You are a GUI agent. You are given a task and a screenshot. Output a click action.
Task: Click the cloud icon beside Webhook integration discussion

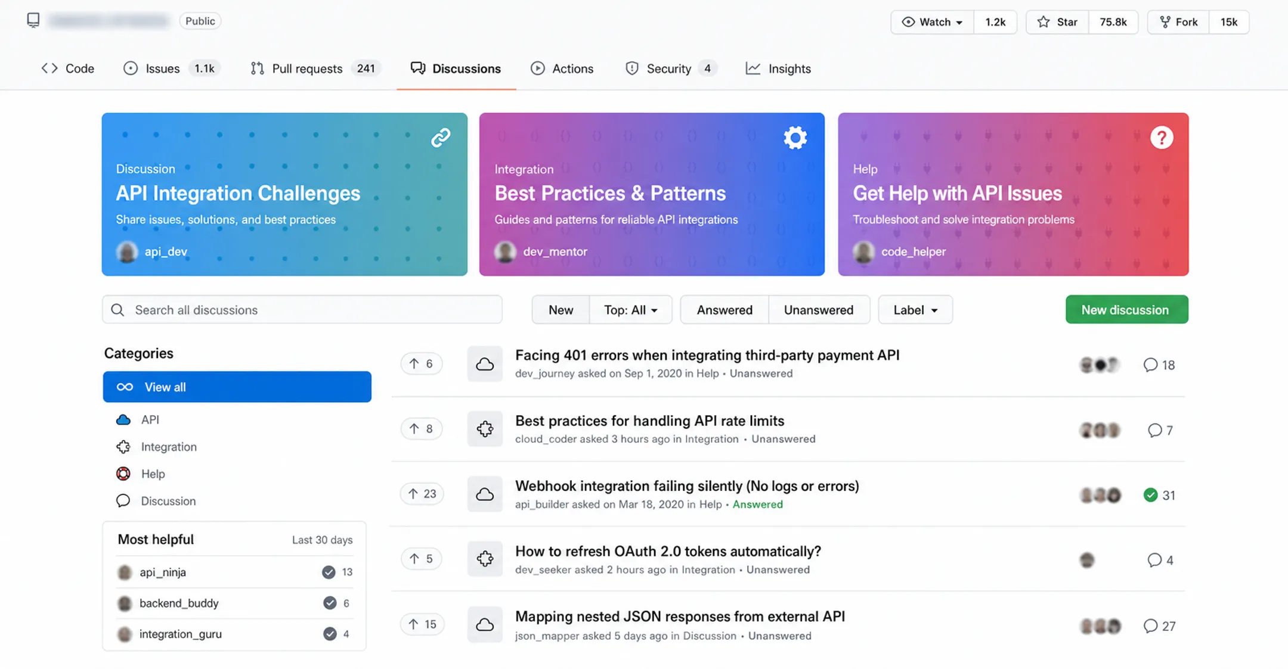[485, 493]
